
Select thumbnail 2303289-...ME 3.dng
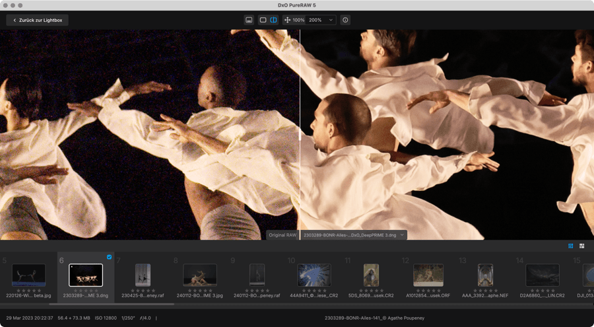click(86, 275)
